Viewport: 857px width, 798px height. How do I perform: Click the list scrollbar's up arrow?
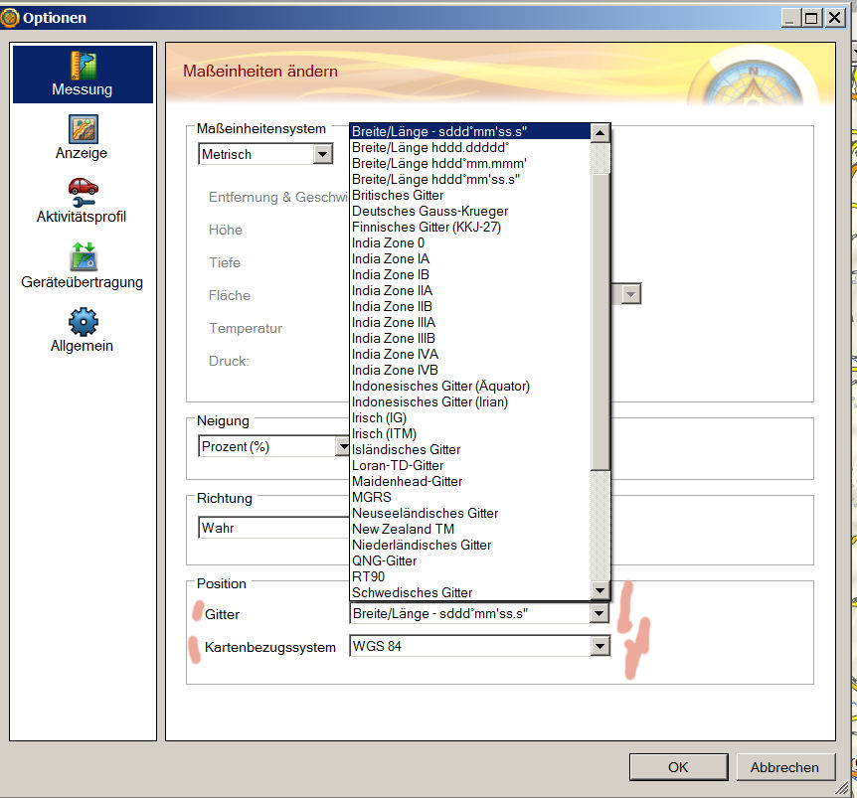tap(600, 132)
